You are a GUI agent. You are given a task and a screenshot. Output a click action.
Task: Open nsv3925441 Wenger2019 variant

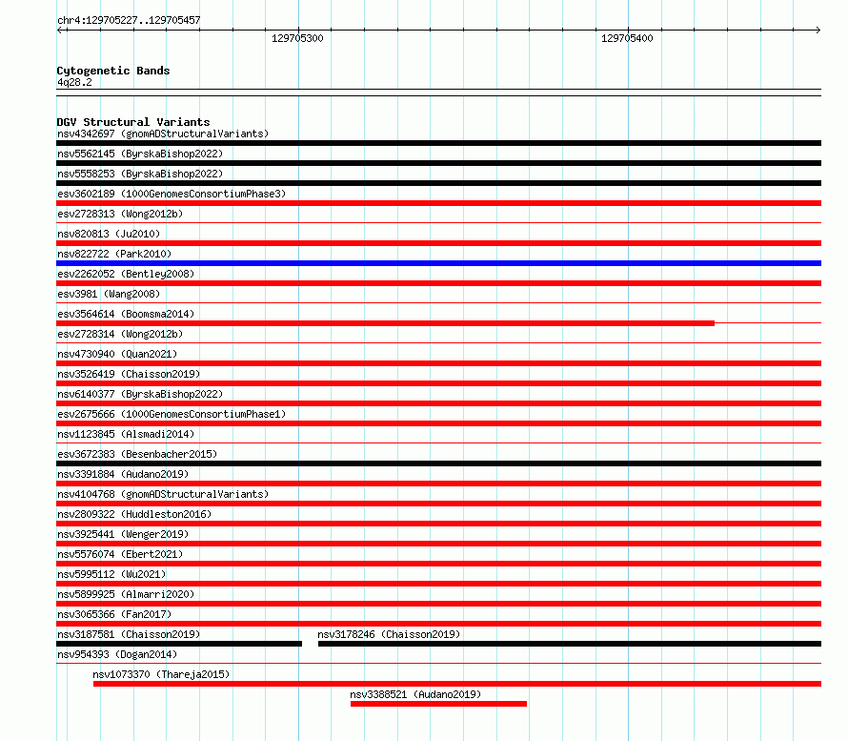coord(123,534)
